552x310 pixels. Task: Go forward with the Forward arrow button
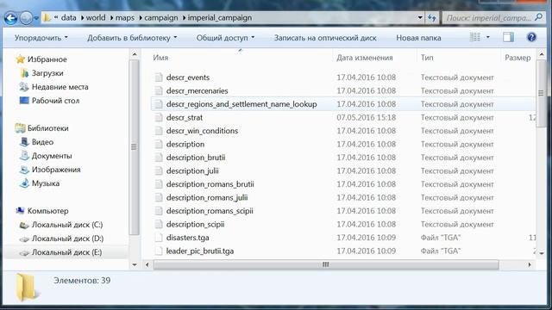point(26,17)
